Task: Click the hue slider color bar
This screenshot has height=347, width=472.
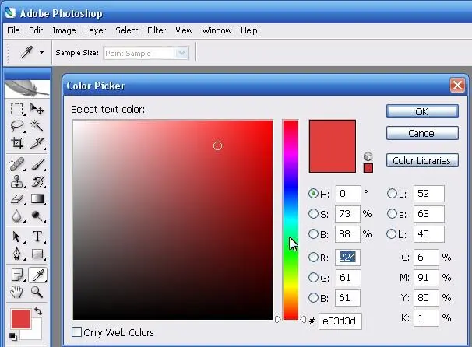Action: 291,219
